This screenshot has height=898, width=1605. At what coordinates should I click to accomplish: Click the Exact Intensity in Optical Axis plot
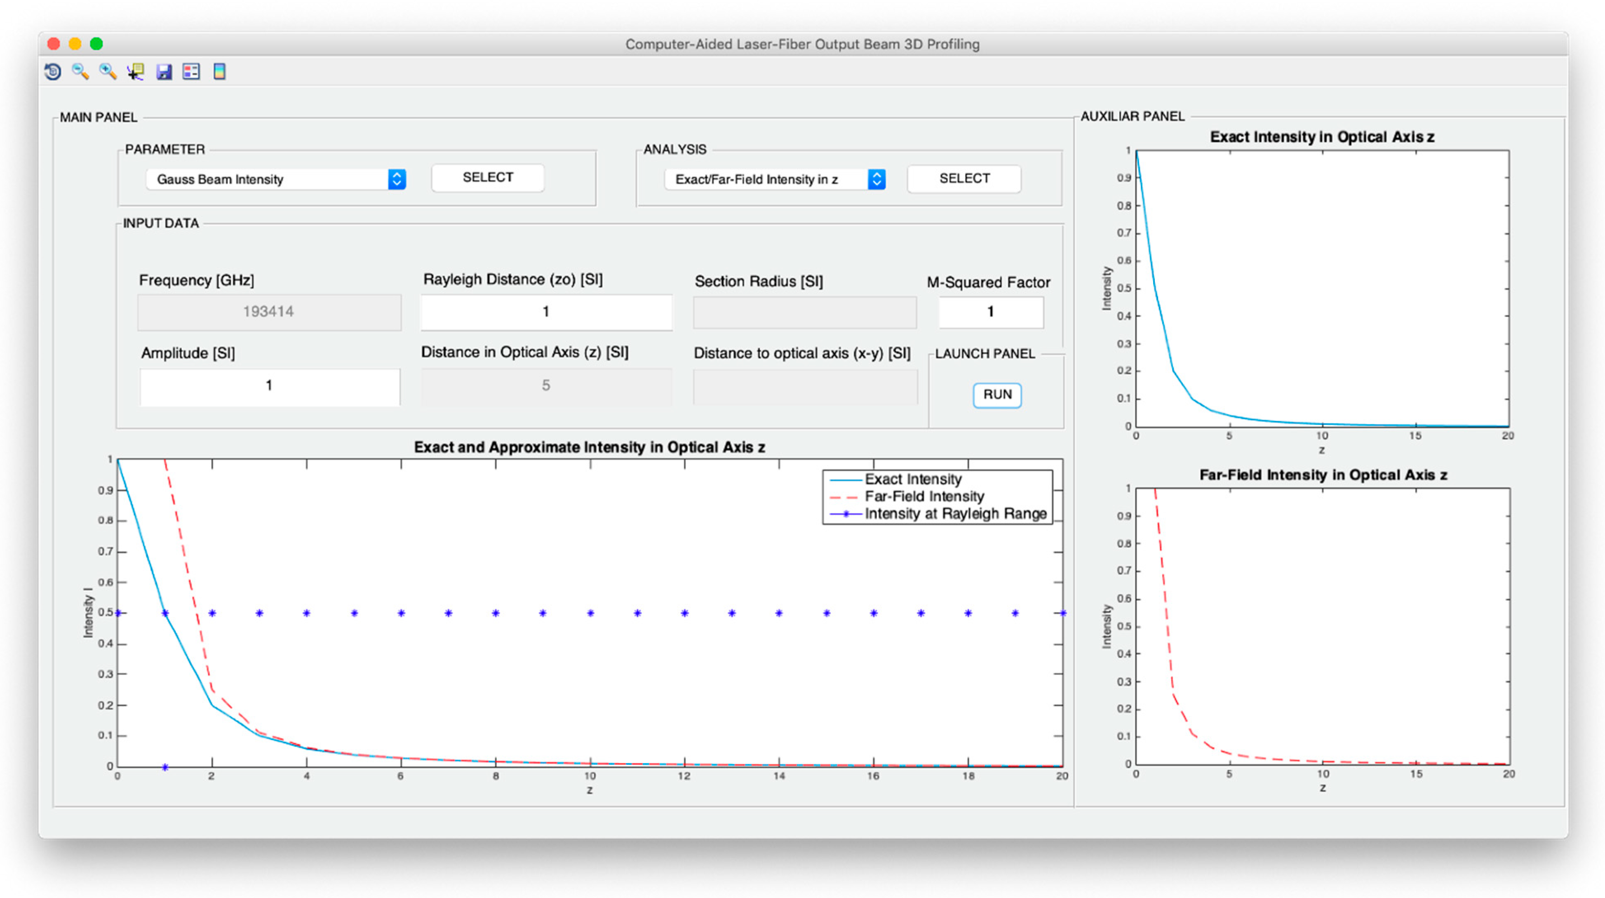click(x=1322, y=288)
